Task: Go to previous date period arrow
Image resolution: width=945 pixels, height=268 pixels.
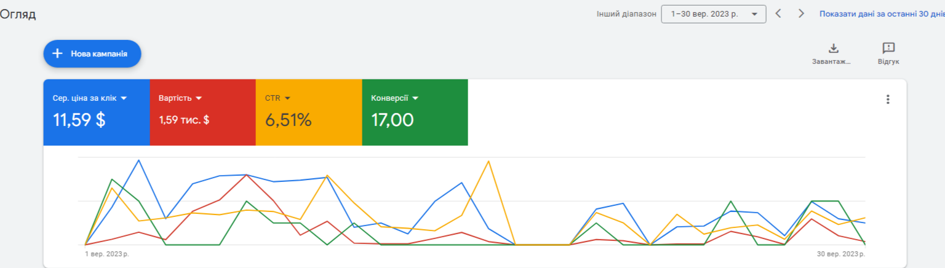Action: pyautogui.click(x=778, y=14)
